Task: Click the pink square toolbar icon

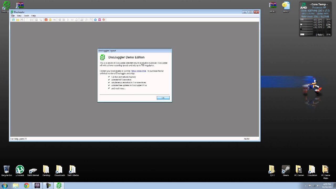Action: point(99,20)
